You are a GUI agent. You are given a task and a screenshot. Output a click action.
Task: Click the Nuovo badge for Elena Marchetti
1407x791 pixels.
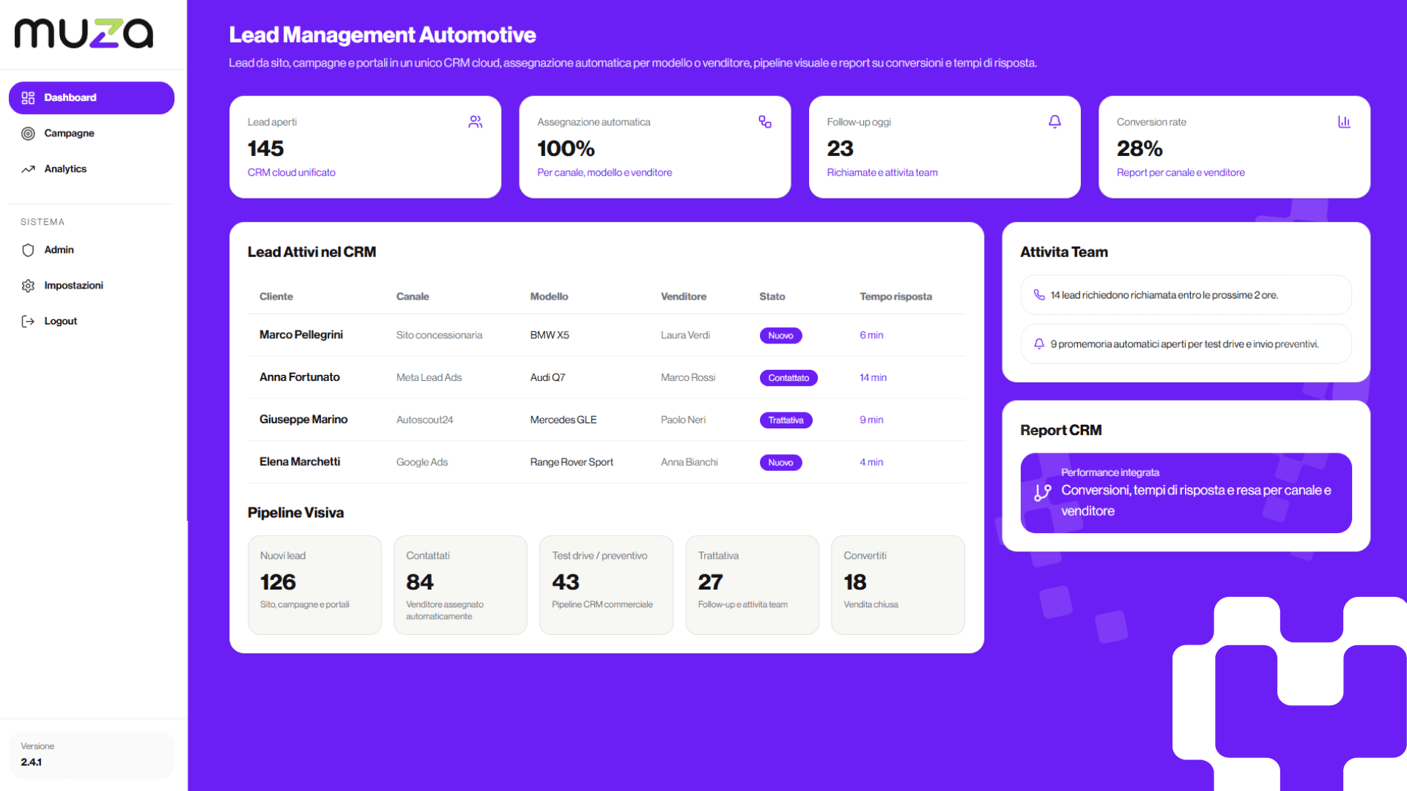780,463
